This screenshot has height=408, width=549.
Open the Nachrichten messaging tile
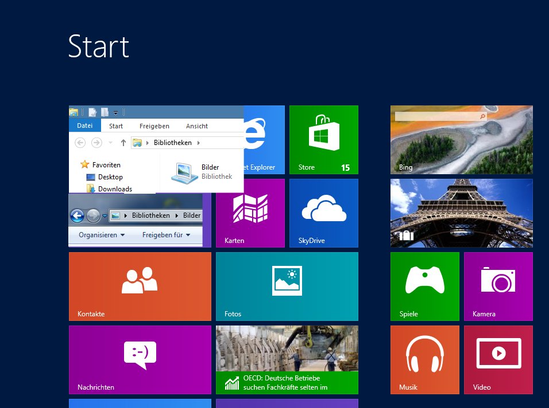[140, 360]
